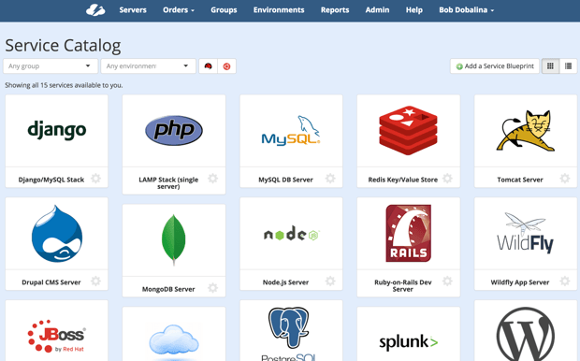Select the Node.js Server logo tile

click(x=291, y=234)
